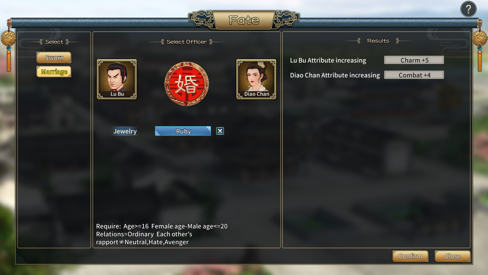Open the help question mark icon
This screenshot has height=275, width=488.
coord(468,9)
